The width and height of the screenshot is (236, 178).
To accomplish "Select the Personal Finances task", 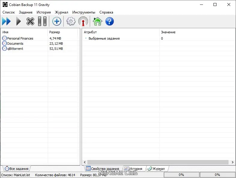I will tap(20, 38).
